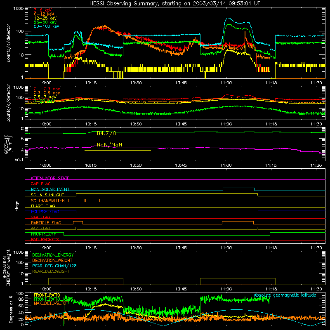Click the NaN/NaN annotation in GOES panel
The width and height of the screenshot is (330, 330).
[x=109, y=145]
